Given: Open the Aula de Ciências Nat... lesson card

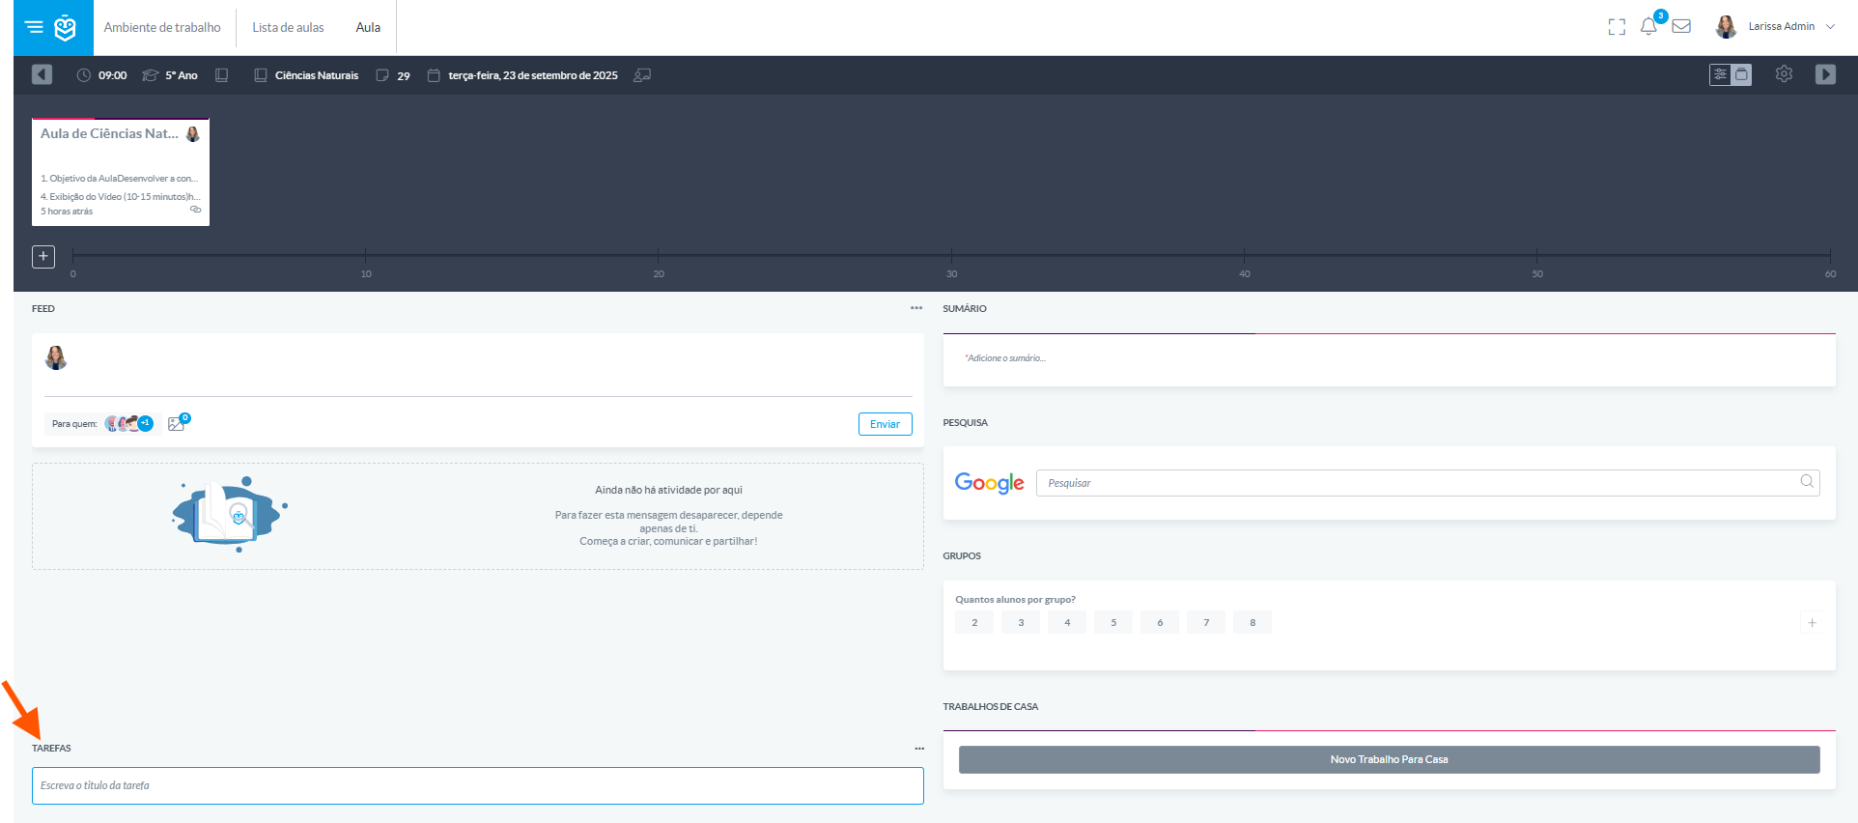Looking at the screenshot, I should [x=121, y=172].
